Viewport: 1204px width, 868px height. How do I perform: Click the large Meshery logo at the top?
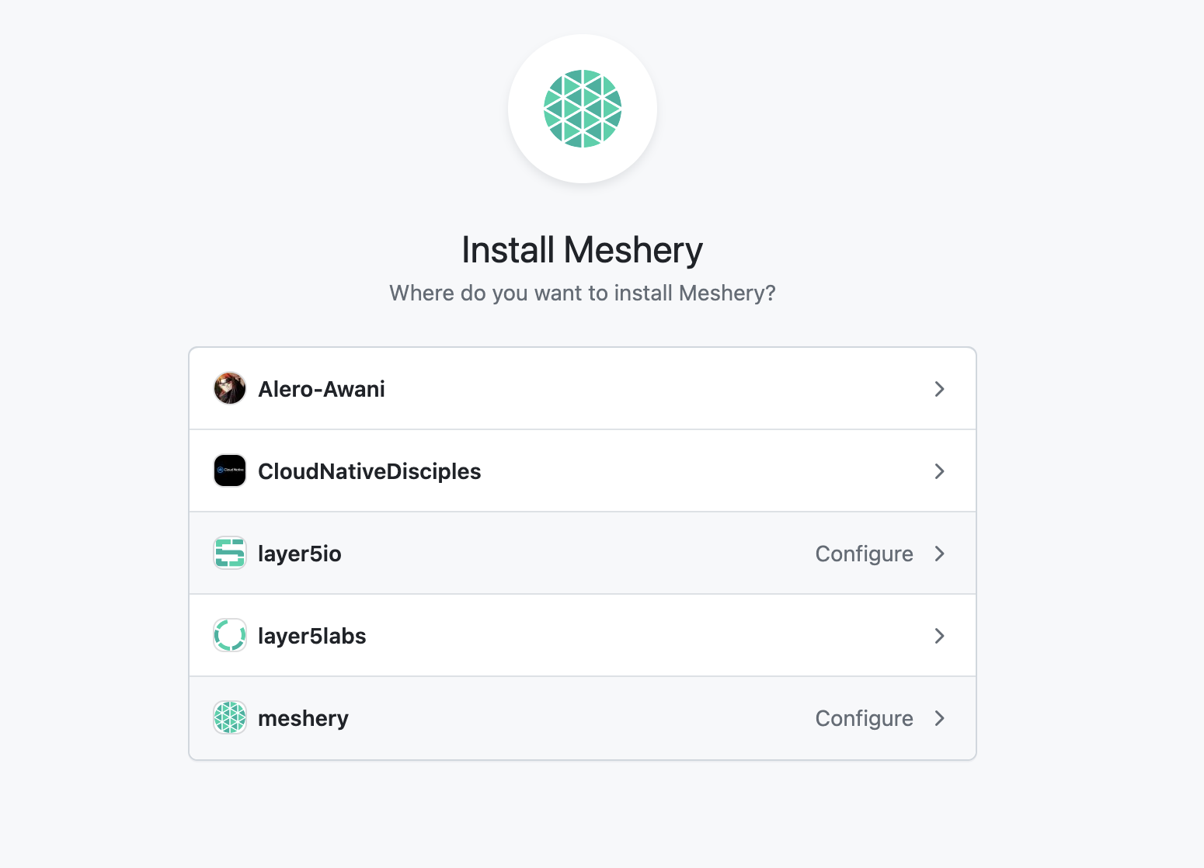point(582,109)
